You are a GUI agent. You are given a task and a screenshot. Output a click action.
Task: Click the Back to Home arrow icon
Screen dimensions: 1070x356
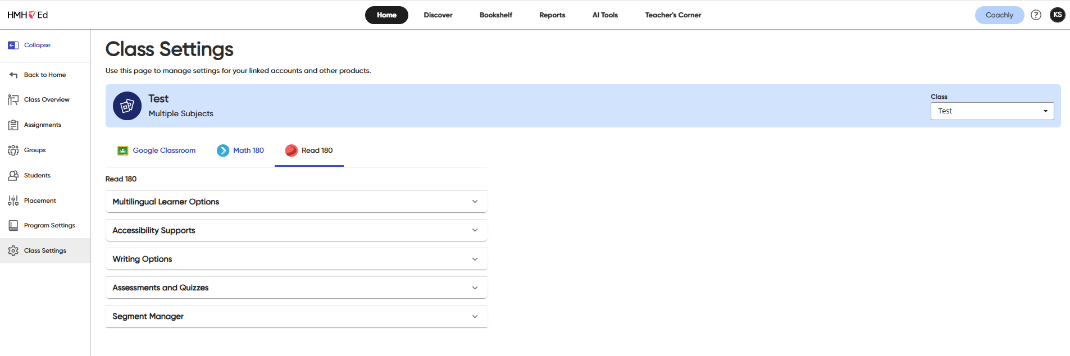click(13, 75)
